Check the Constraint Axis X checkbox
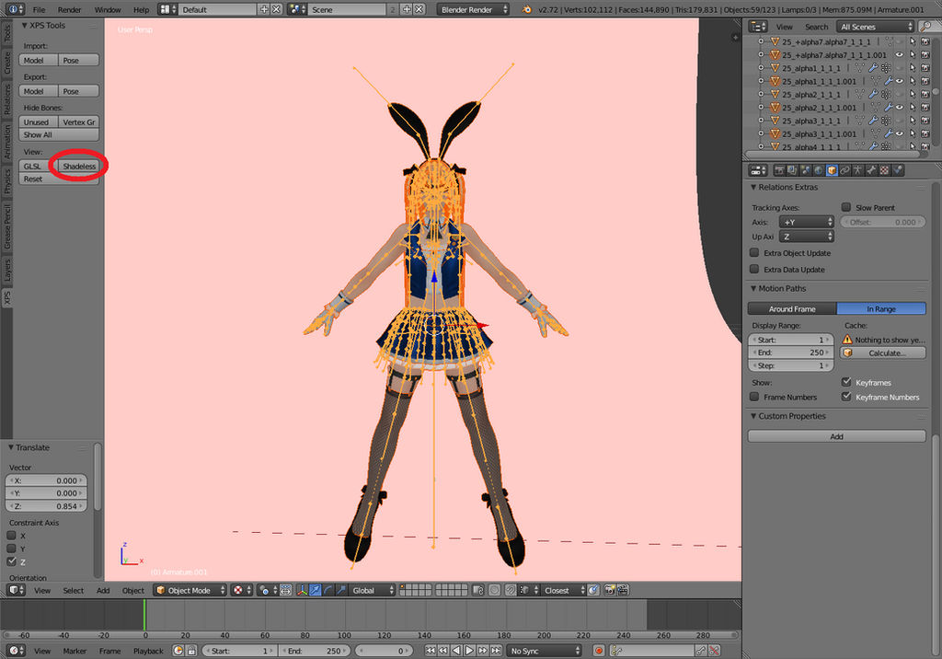Image resolution: width=942 pixels, height=659 pixels. [x=11, y=535]
